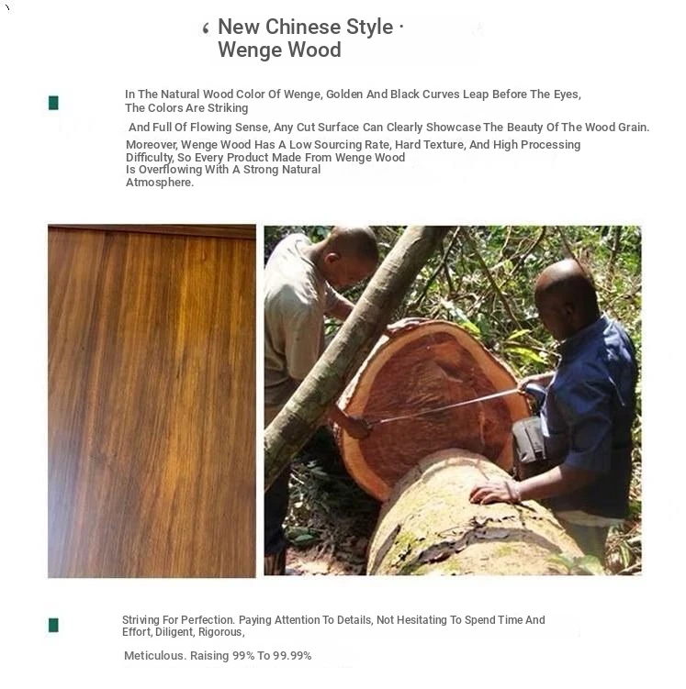Click the small mark in the top-left corner
The image size is (686, 689).
coord(7,7)
